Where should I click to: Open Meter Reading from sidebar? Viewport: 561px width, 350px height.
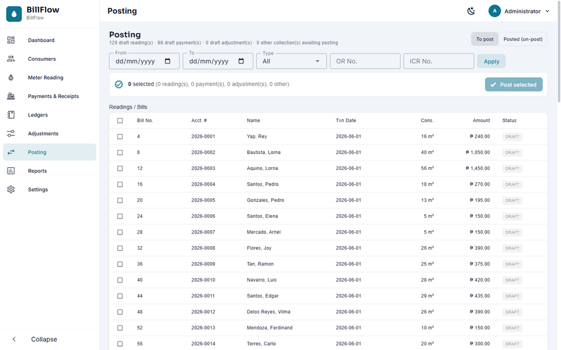point(50,77)
